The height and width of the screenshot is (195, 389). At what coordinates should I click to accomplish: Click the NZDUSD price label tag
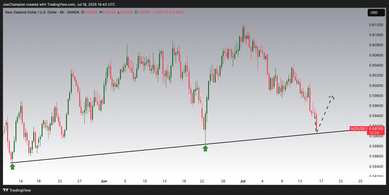pyautogui.click(x=358, y=129)
